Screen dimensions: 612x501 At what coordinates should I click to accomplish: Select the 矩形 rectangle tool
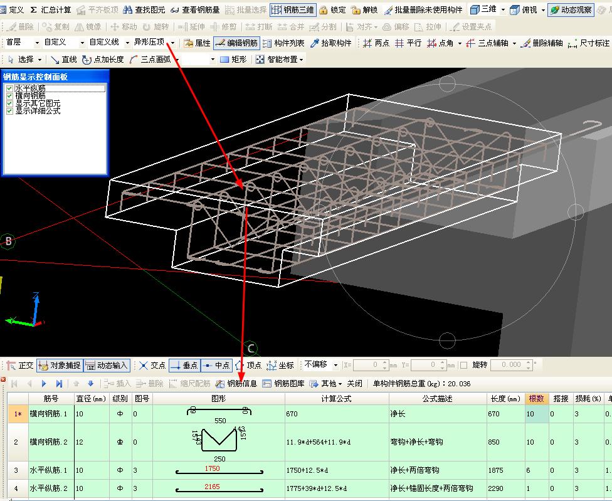[233, 60]
